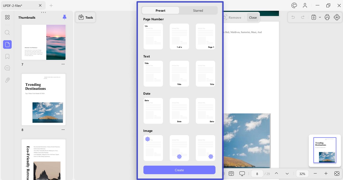
Task: Open the attachments paperclip icon
Action: coord(7,80)
